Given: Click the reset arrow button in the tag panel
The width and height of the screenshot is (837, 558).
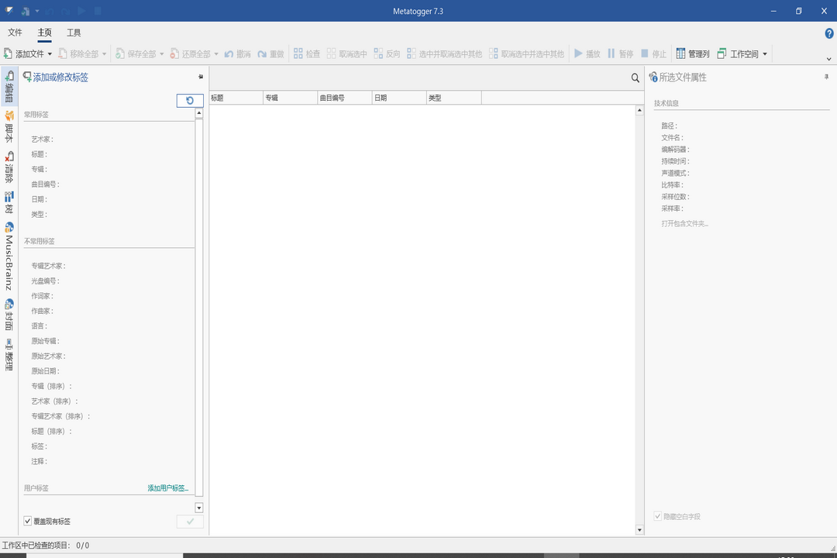Looking at the screenshot, I should [190, 100].
